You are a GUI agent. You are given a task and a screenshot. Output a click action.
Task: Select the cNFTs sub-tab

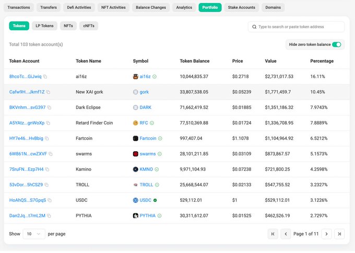coord(88,26)
